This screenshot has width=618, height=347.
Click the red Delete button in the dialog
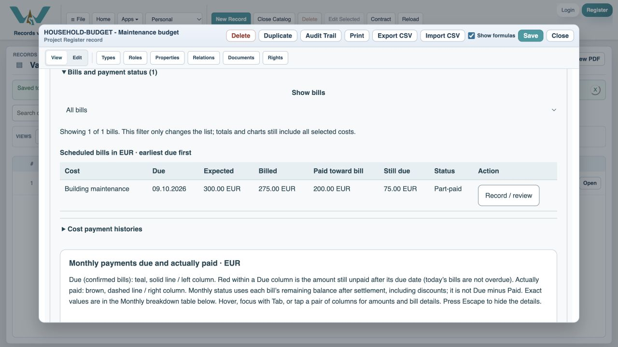[241, 36]
